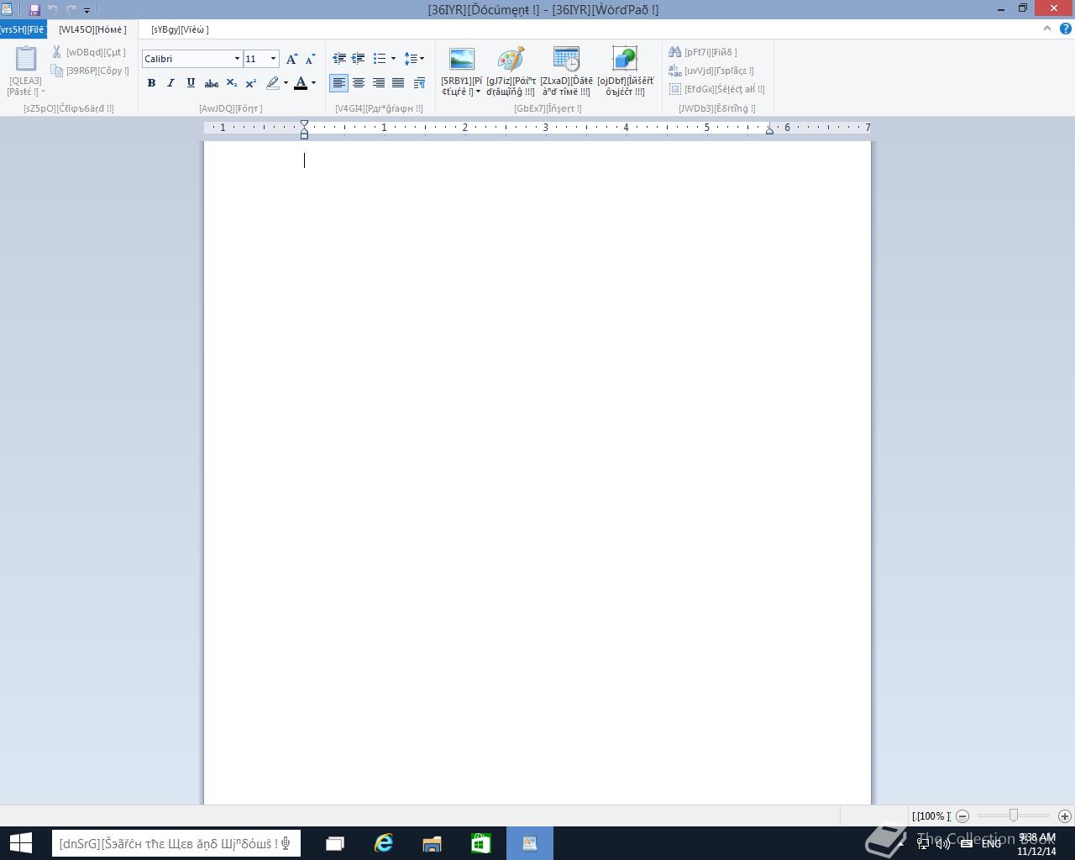The width and height of the screenshot is (1075, 860).
Task: Open the font size dropdown arrow
Action: [x=273, y=59]
